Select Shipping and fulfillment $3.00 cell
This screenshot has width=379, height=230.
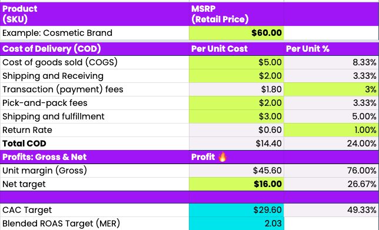(237, 116)
